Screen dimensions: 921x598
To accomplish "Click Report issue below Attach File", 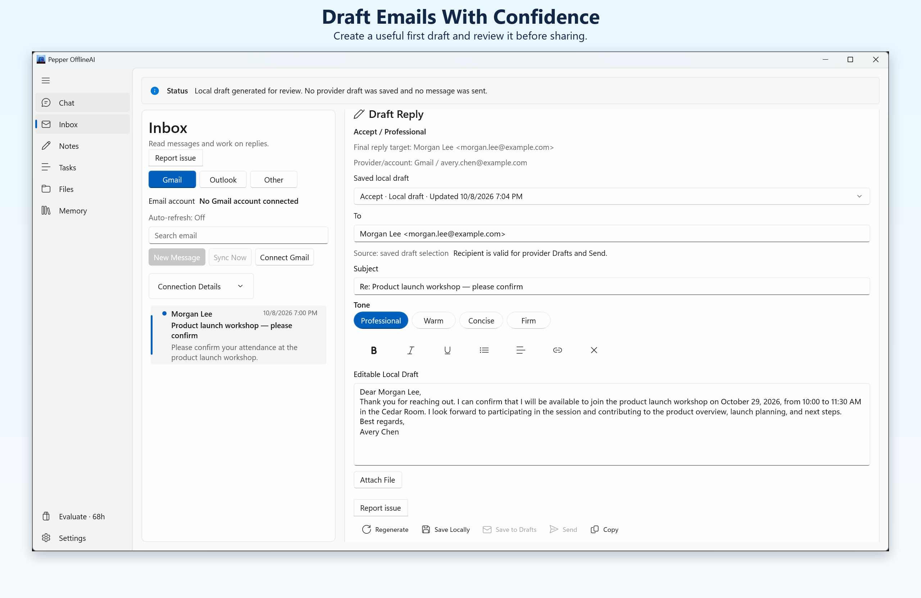I will click(x=380, y=508).
